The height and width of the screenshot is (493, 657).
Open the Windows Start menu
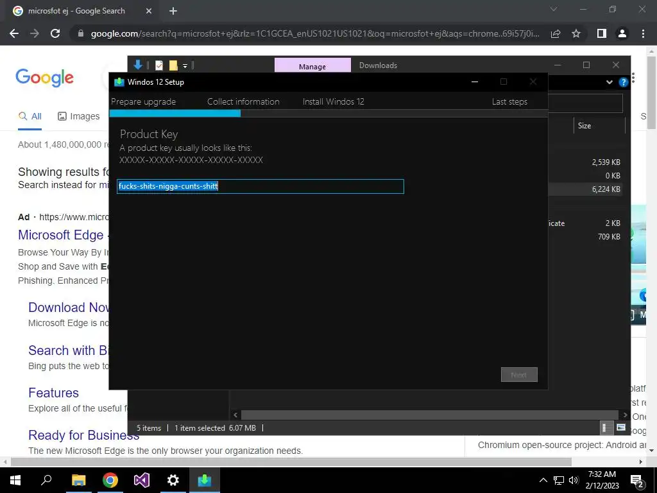coord(15,480)
